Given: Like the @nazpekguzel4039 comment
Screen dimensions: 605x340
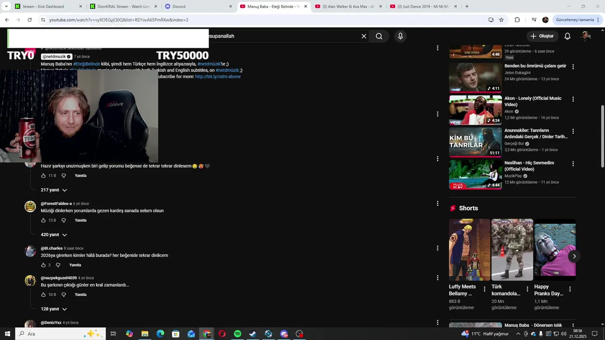Looking at the screenshot, I should (x=43, y=295).
